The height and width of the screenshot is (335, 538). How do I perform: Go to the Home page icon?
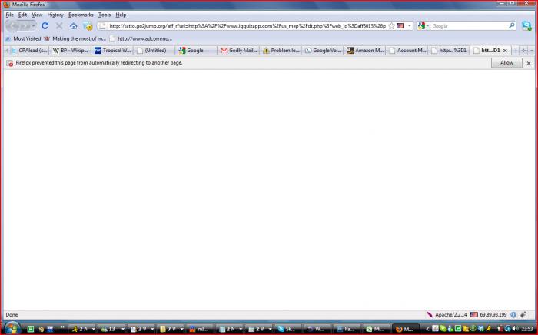pos(74,25)
